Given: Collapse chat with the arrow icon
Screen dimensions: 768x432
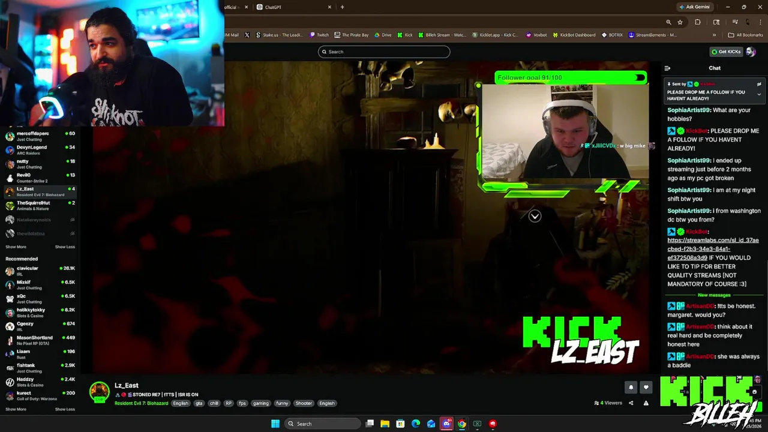Looking at the screenshot, I should coord(667,68).
